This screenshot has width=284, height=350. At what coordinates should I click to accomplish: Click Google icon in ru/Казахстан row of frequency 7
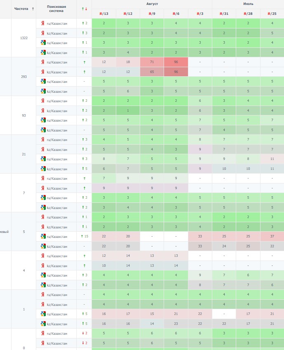click(43, 197)
